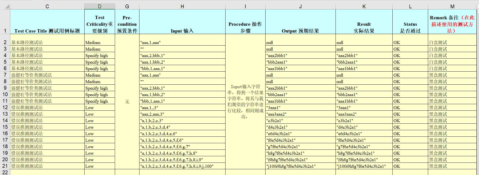
Task: Click input "a,1,b,2,c,3,d,4,e,5,f,6" in row 17
Action: tap(182, 140)
